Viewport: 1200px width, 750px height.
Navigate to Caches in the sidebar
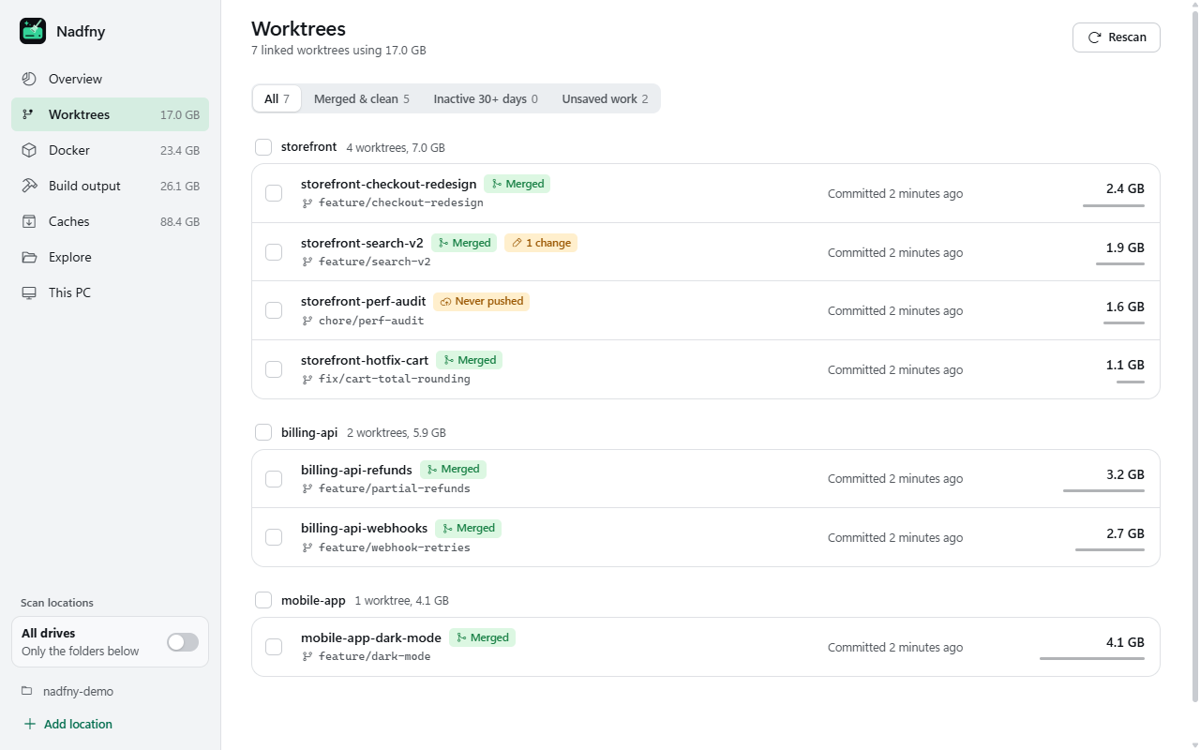[x=110, y=221]
